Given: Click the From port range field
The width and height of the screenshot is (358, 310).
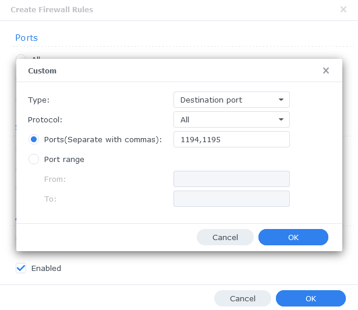Looking at the screenshot, I should [232, 179].
